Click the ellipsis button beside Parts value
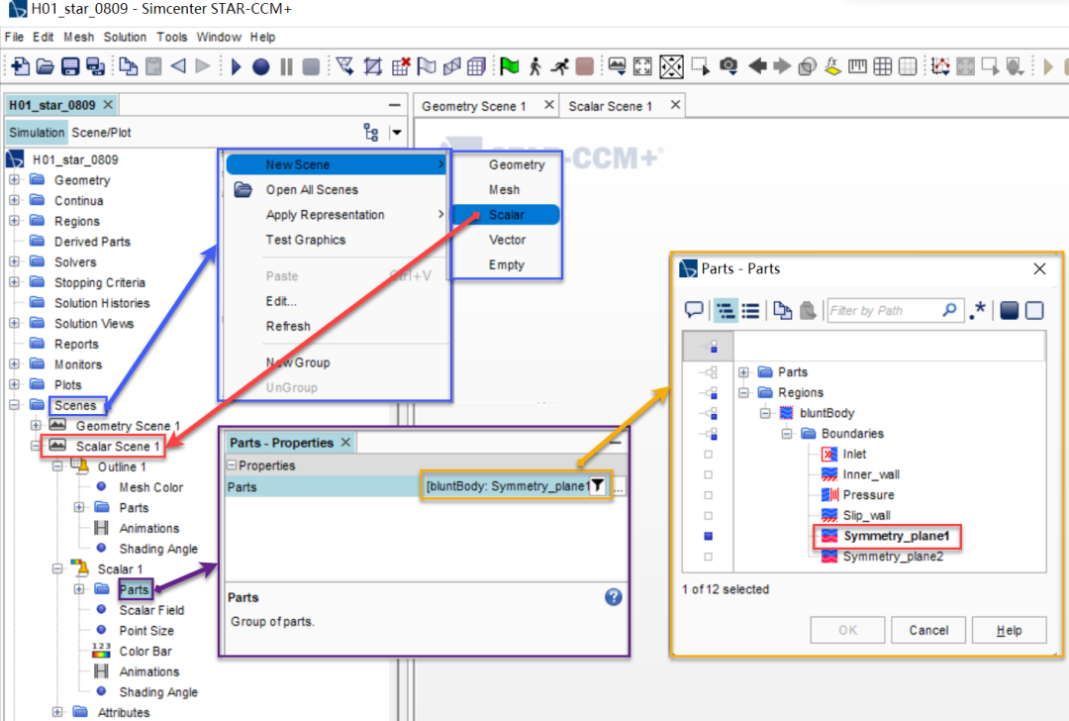The width and height of the screenshot is (1069, 721). click(619, 487)
